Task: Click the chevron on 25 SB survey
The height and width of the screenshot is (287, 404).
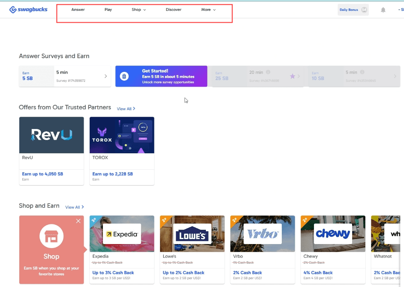Action: [299, 76]
